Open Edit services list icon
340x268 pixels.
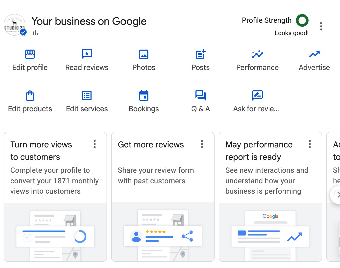(x=87, y=96)
